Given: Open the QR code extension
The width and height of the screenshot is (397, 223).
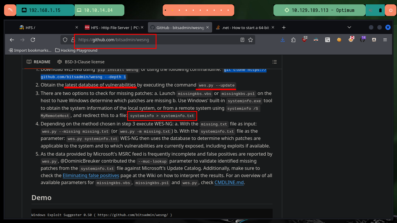Looking at the screenshot, I should 328,40.
